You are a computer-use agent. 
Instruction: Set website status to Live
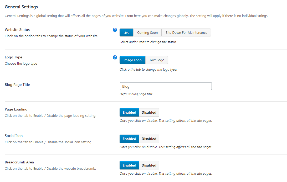click(126, 33)
